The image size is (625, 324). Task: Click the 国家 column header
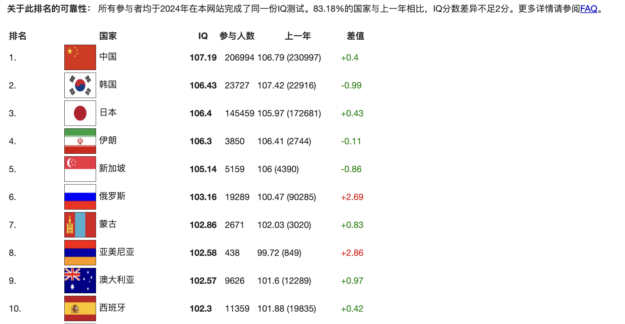(108, 36)
